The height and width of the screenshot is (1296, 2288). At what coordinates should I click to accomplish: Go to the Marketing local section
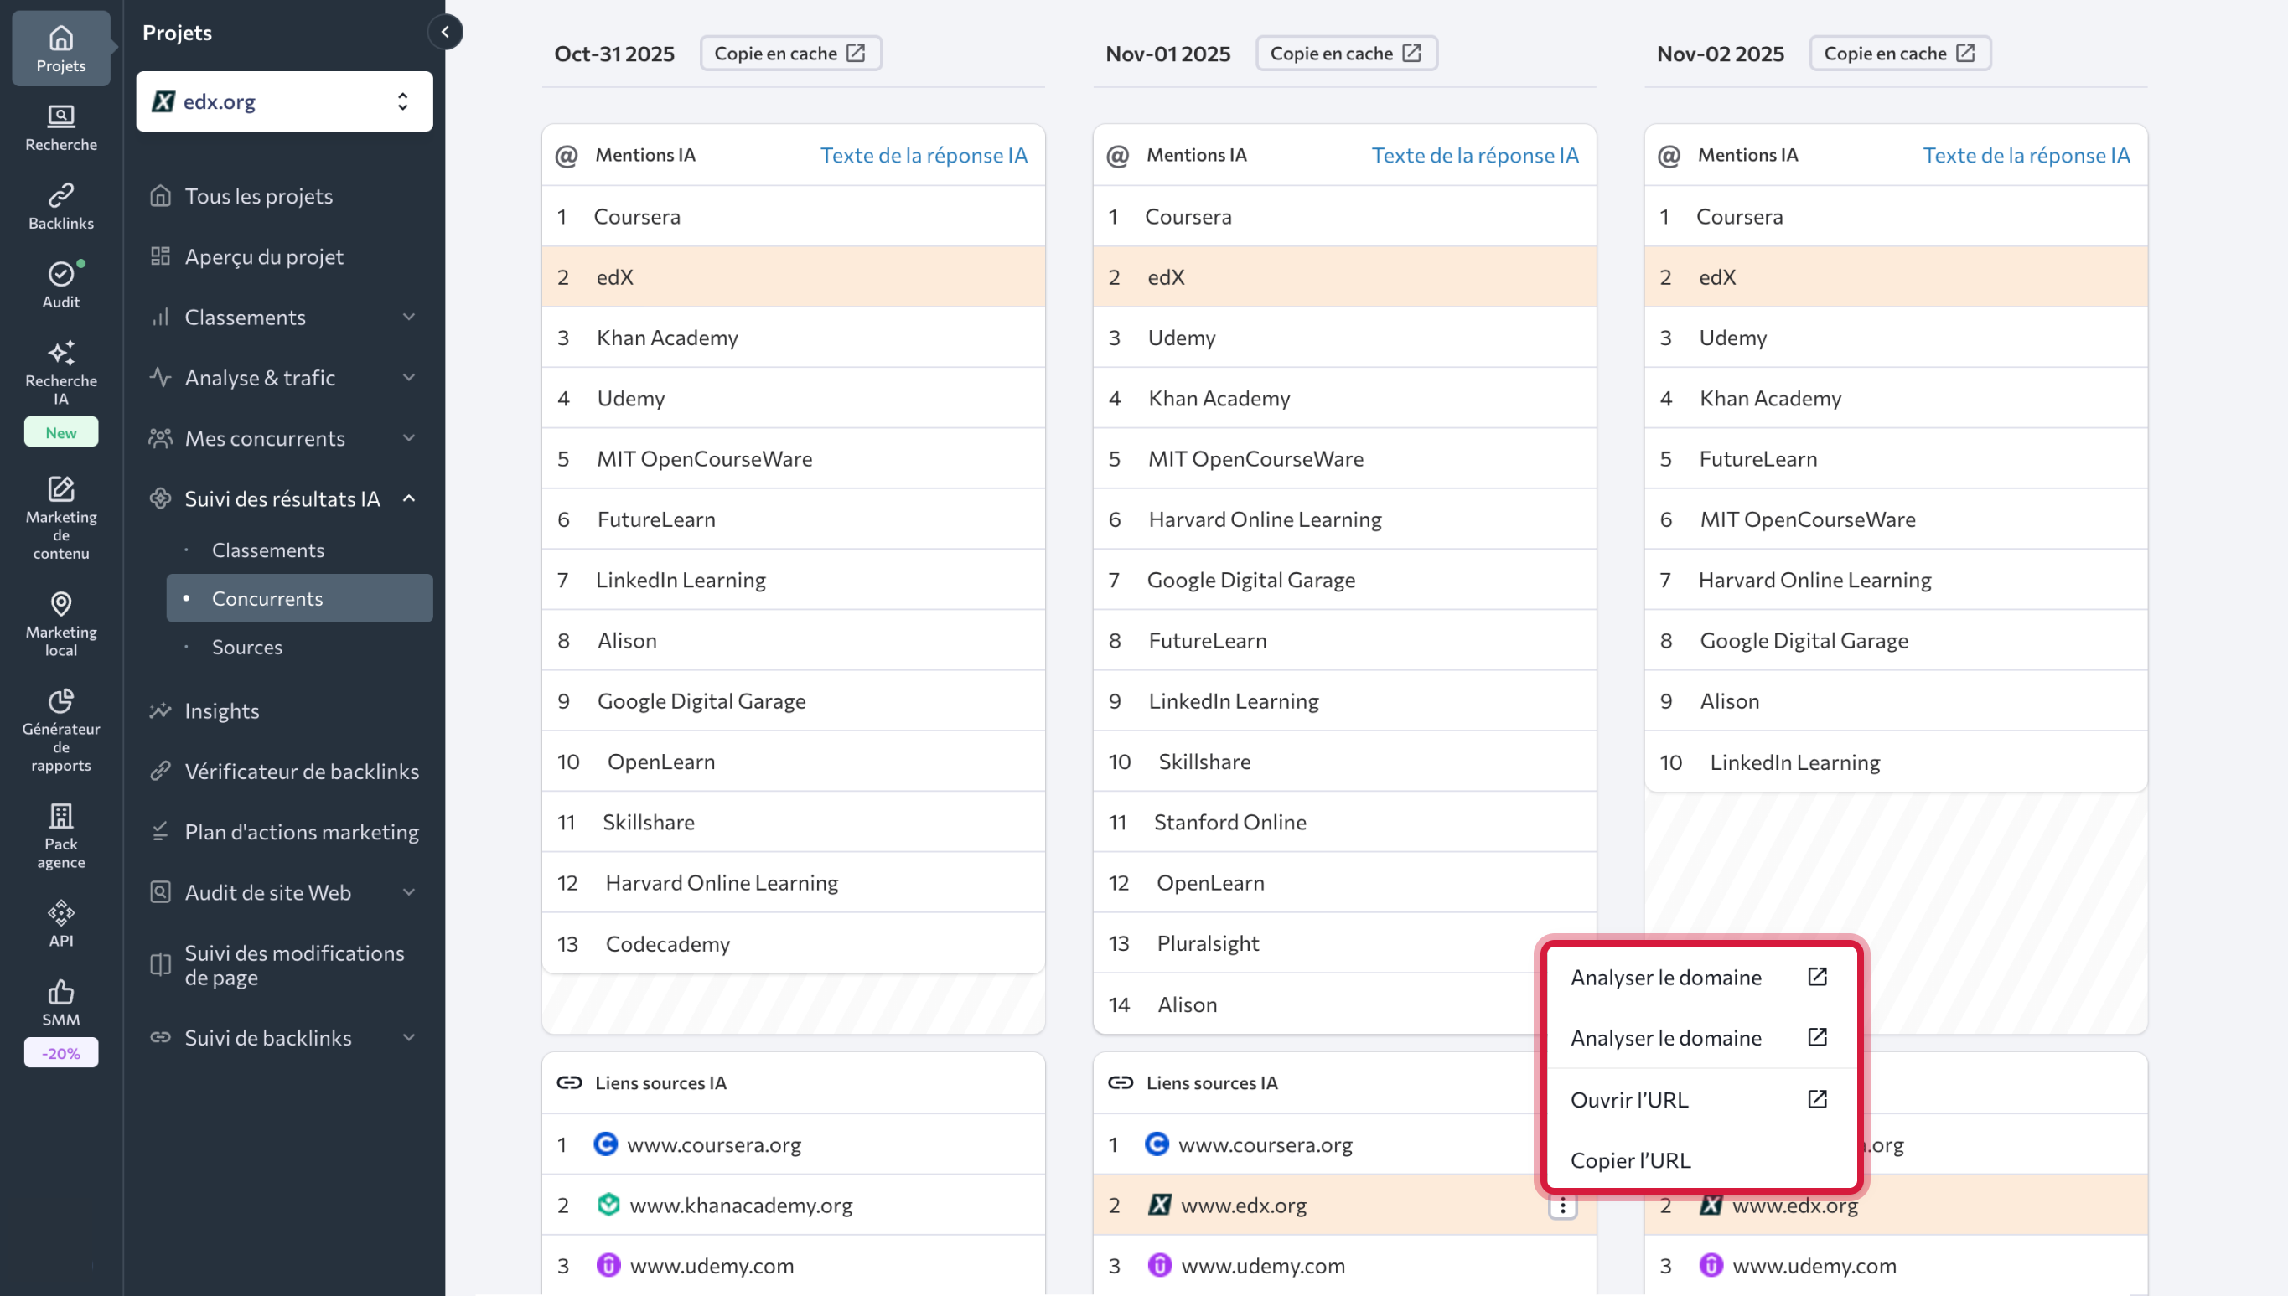point(60,623)
